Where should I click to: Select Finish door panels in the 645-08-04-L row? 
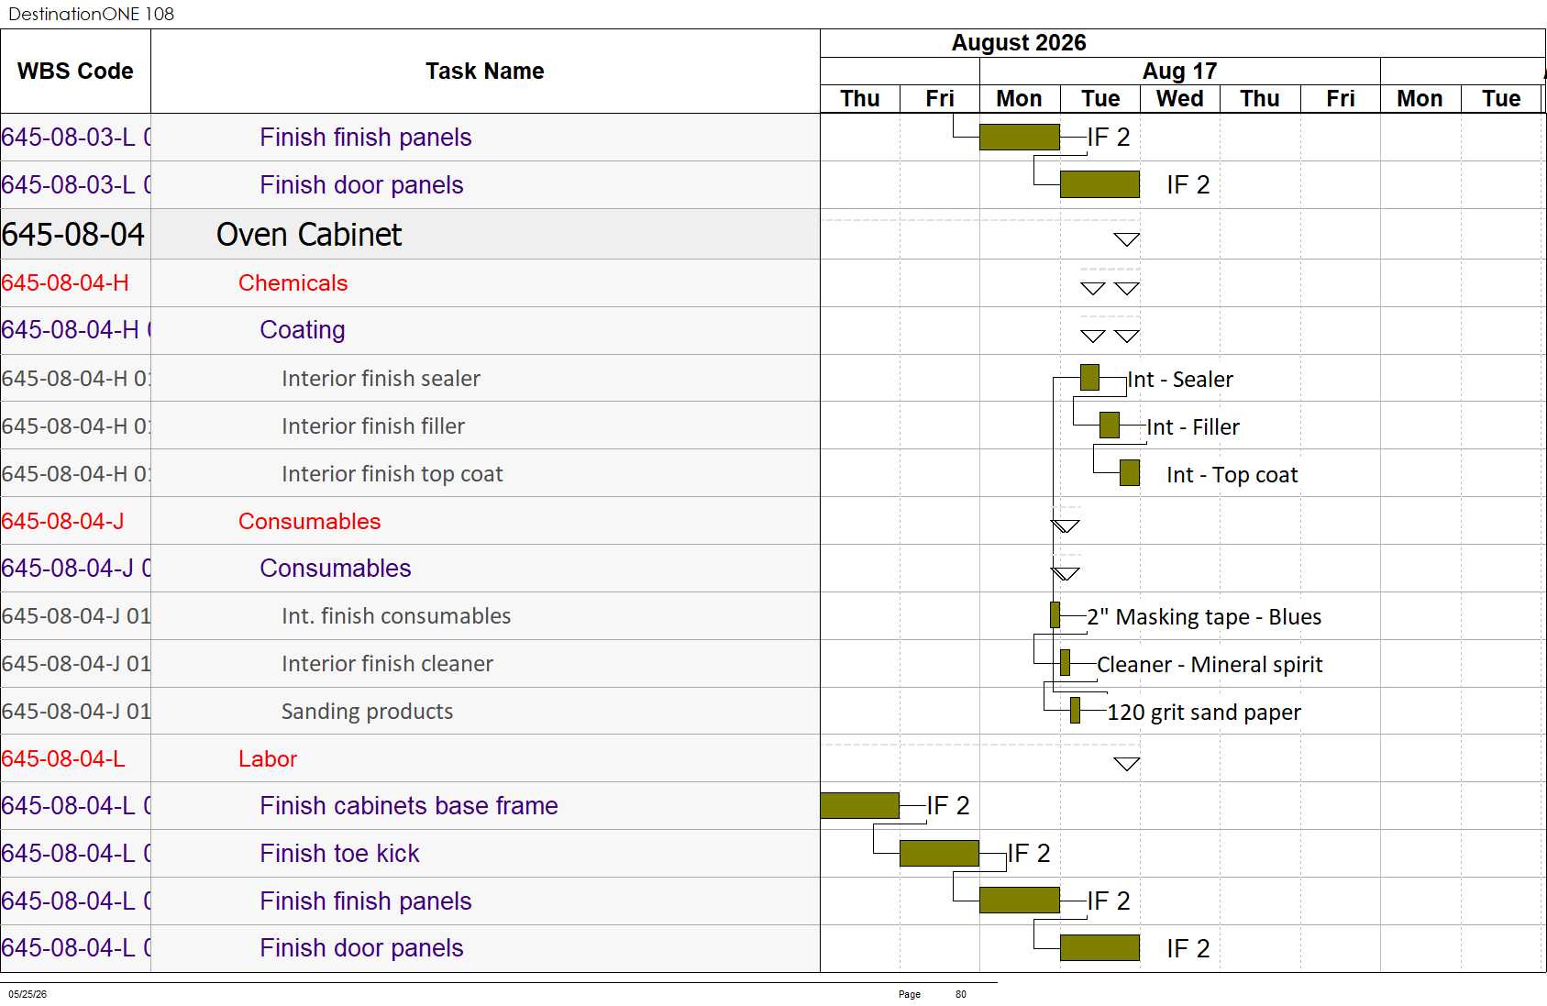361,948
